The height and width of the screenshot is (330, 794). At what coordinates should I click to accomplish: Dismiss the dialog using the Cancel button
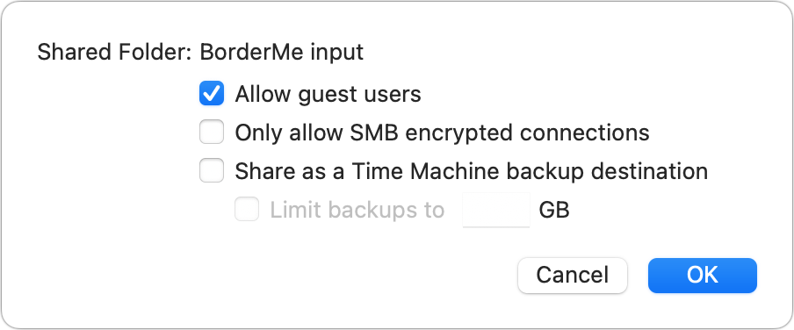pyautogui.click(x=572, y=276)
